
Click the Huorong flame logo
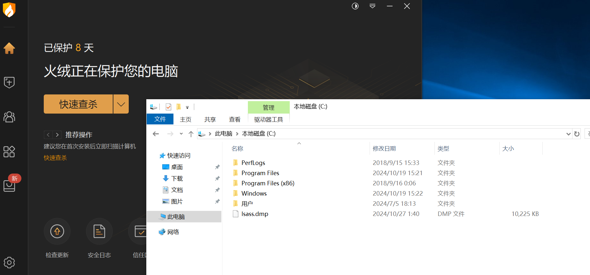tap(9, 10)
